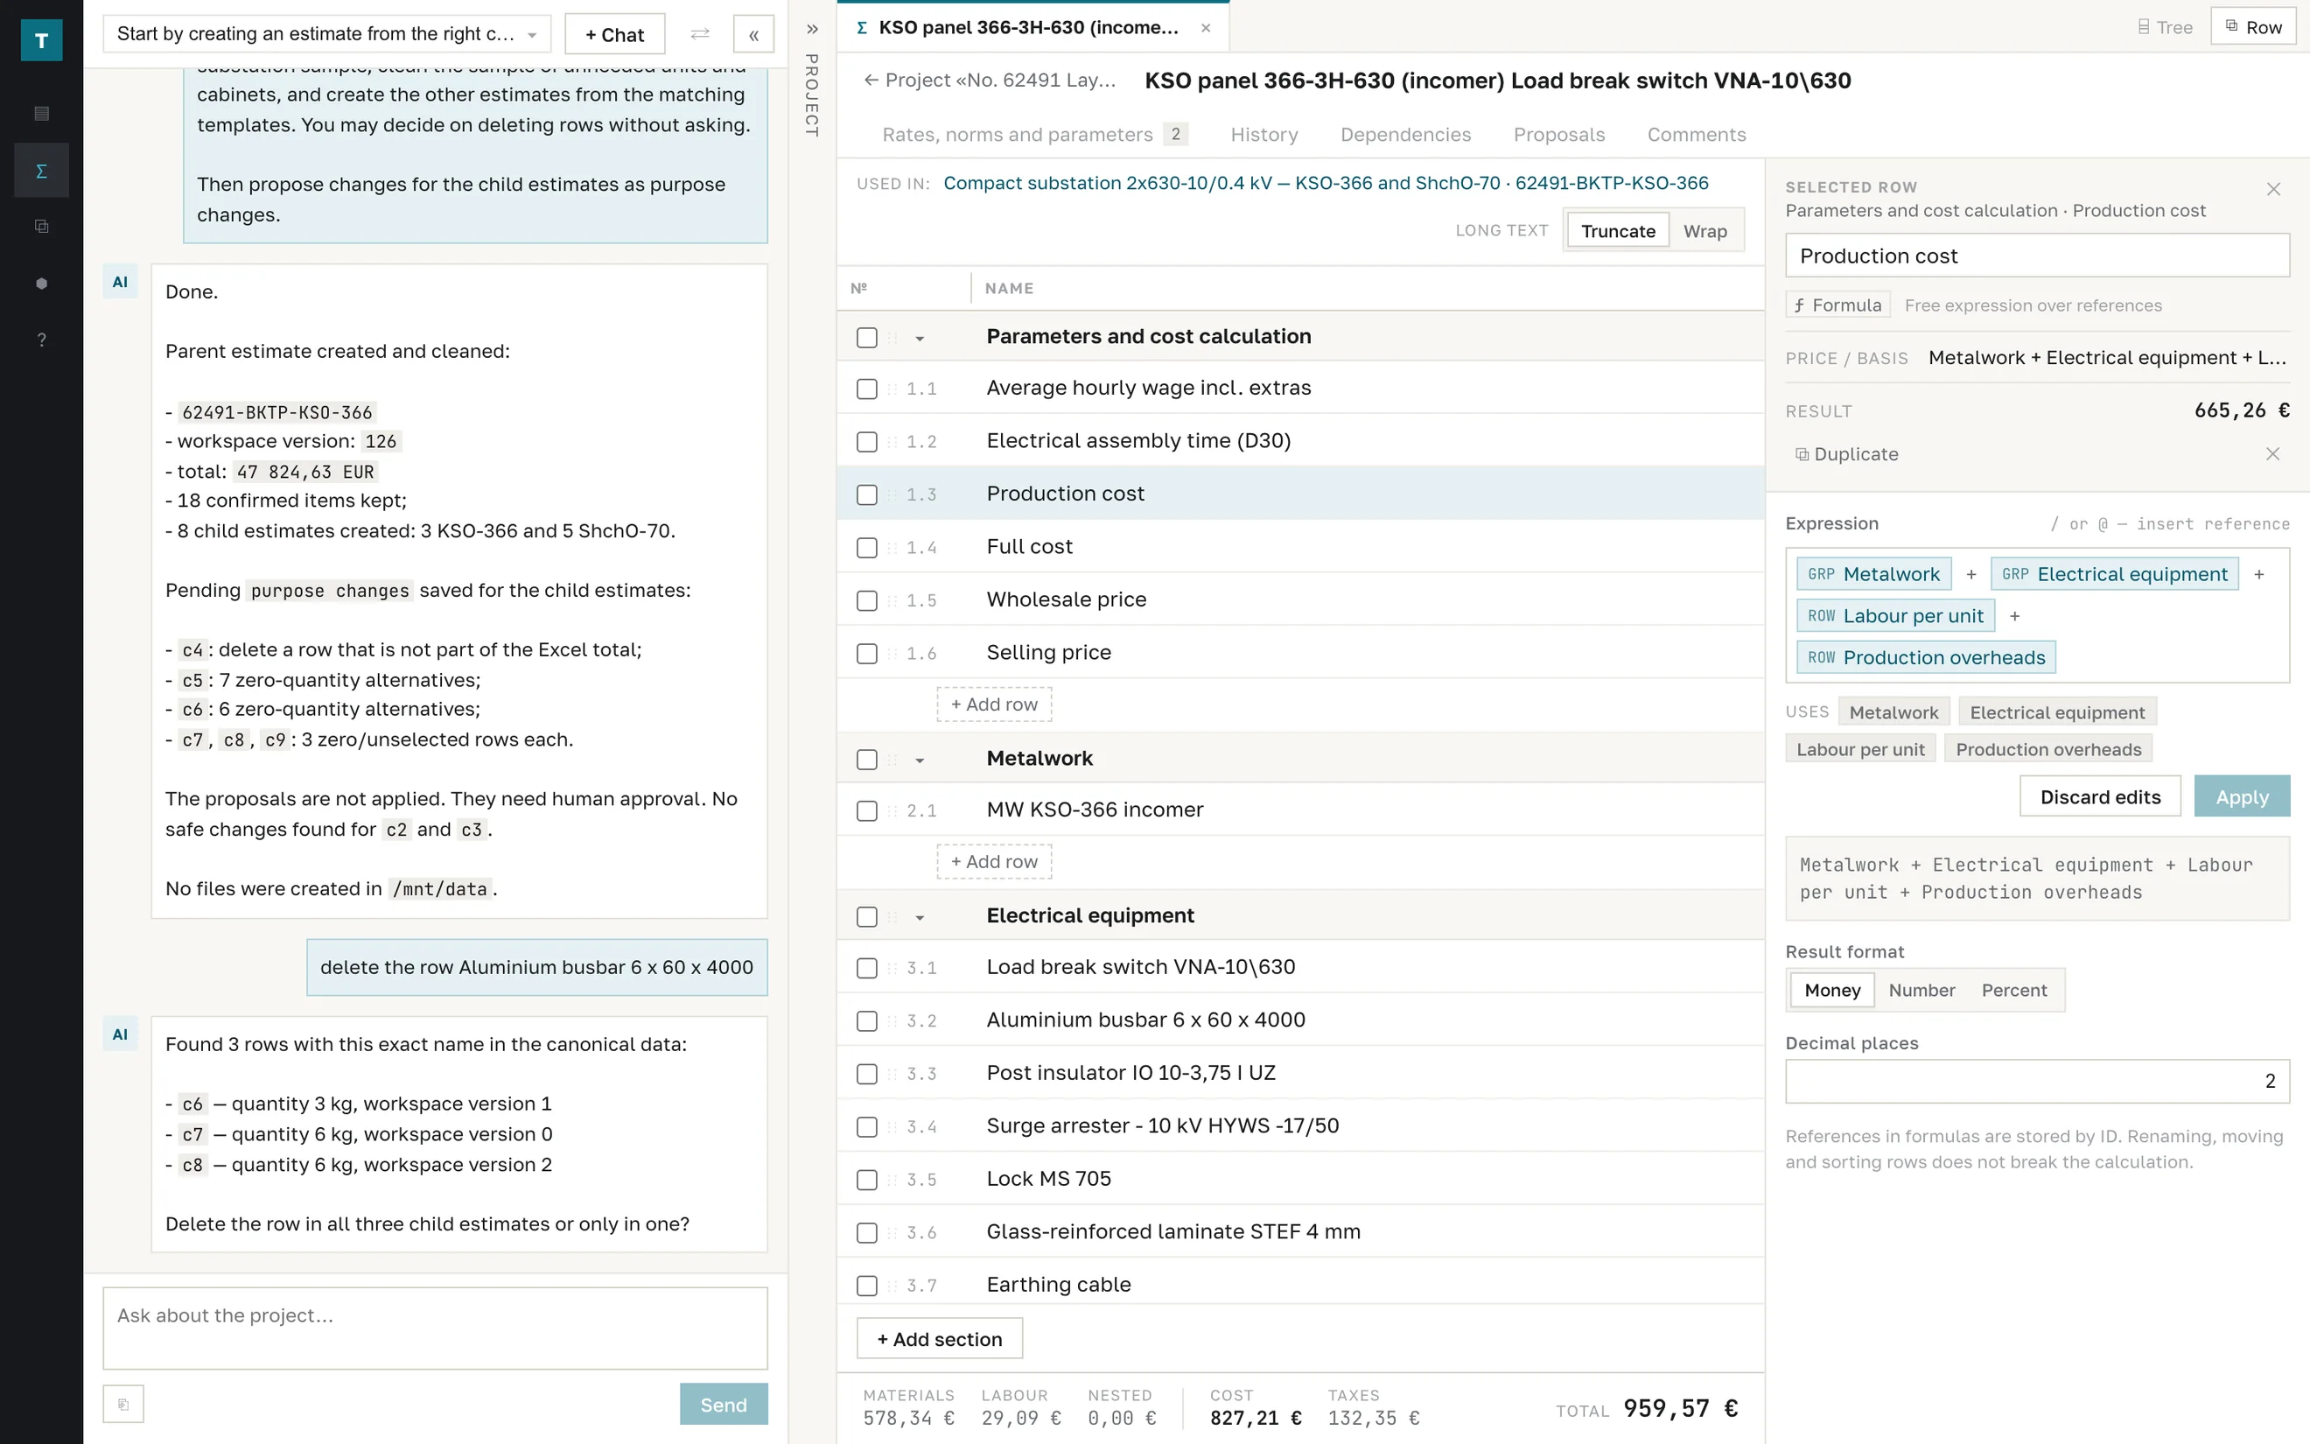This screenshot has width=2310, height=1444.
Task: Grab the drag handle of row 3.2
Action: tap(892, 1021)
